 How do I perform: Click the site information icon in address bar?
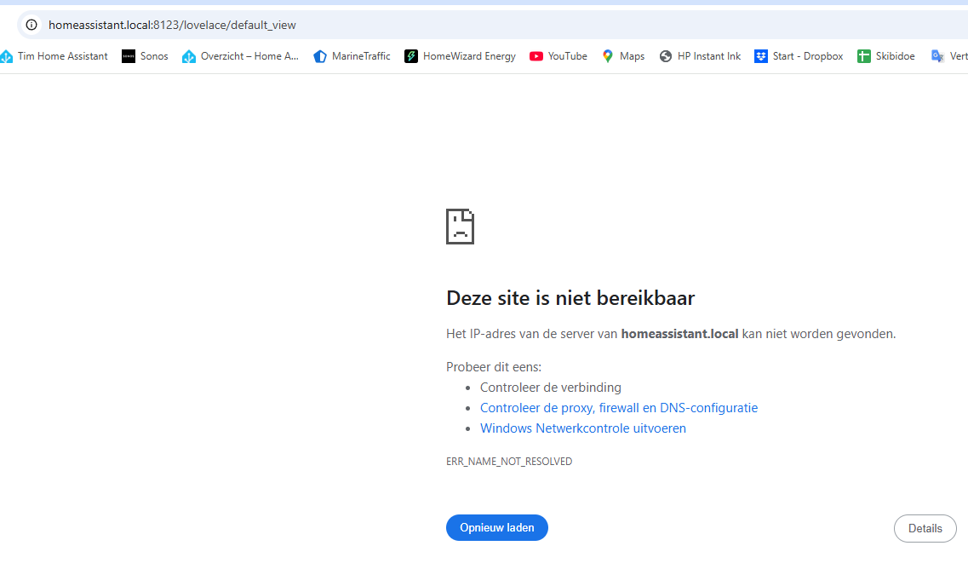point(32,25)
